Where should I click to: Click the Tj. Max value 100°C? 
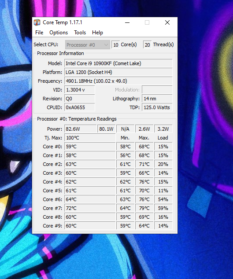pos(90,138)
